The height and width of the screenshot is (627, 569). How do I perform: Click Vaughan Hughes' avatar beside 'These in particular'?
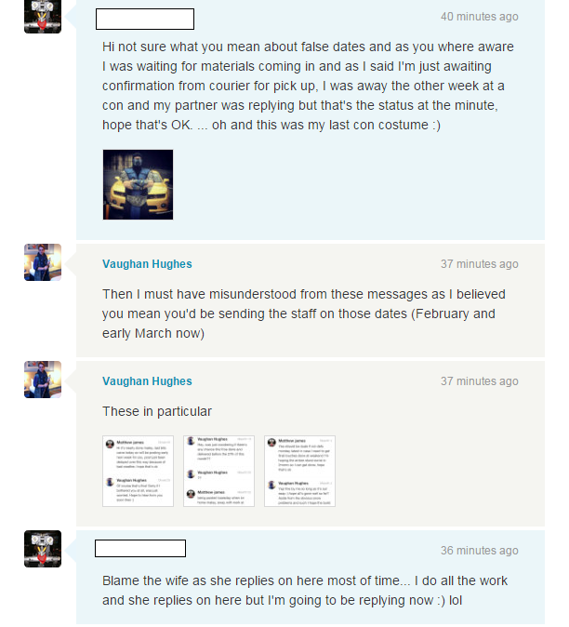tap(43, 380)
